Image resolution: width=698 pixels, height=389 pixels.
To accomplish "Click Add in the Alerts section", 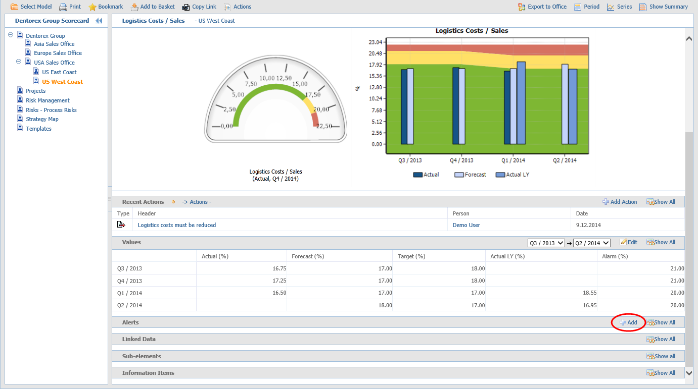I will coord(628,322).
